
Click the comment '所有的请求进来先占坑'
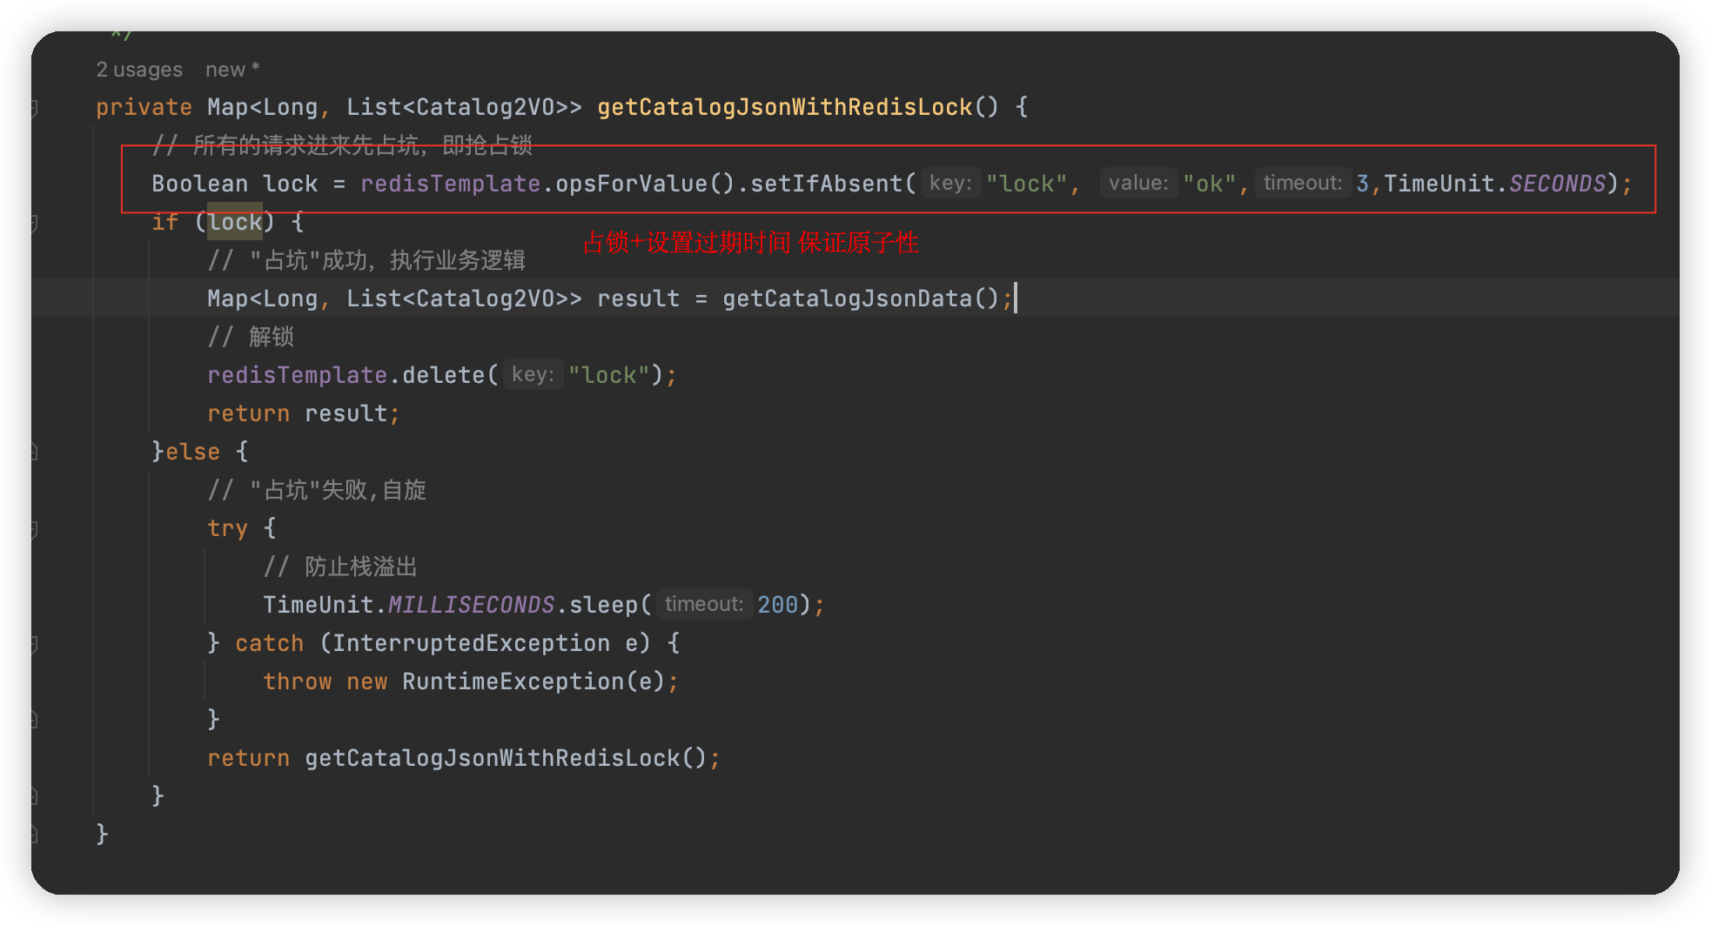tap(305, 145)
